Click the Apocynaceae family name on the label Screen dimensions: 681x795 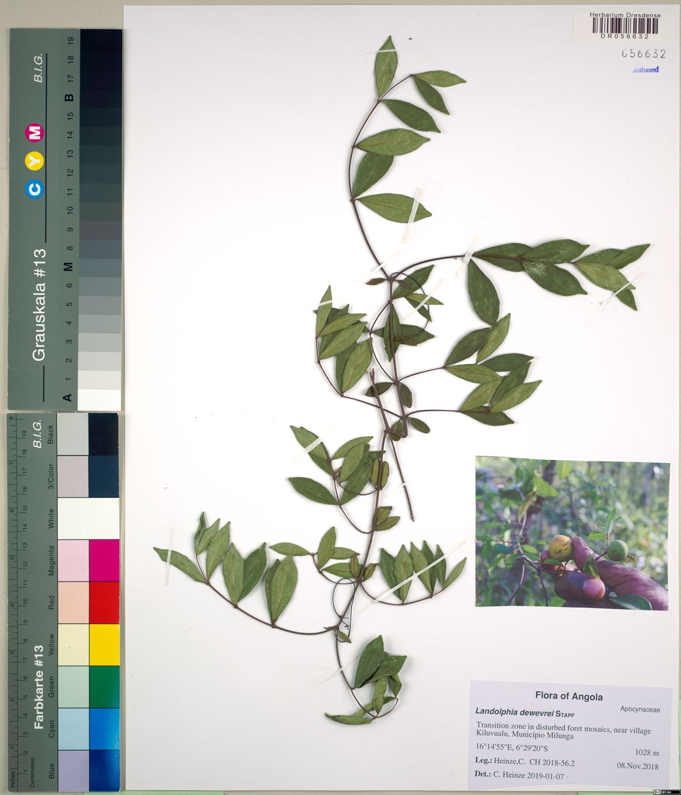640,709
